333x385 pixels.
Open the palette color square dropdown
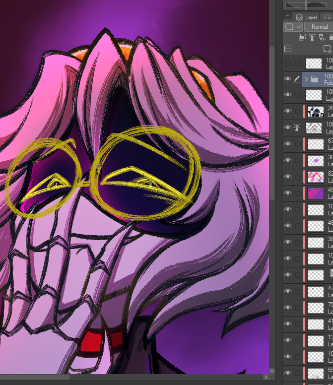point(293,27)
